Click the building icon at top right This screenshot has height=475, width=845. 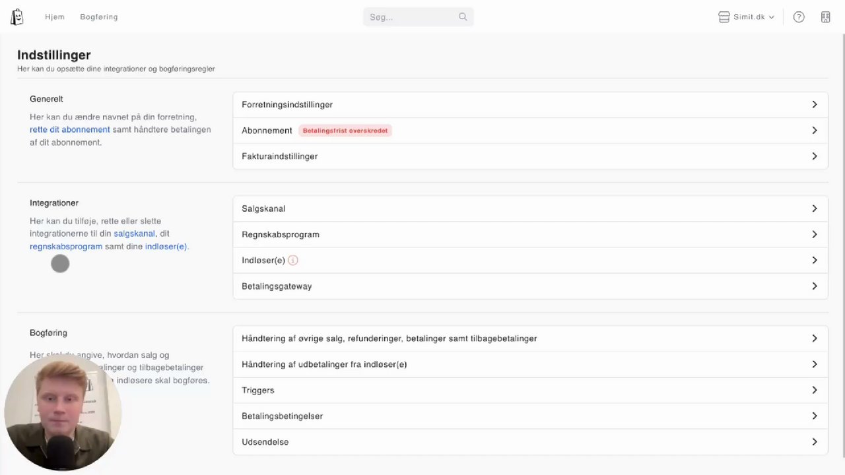[825, 17]
